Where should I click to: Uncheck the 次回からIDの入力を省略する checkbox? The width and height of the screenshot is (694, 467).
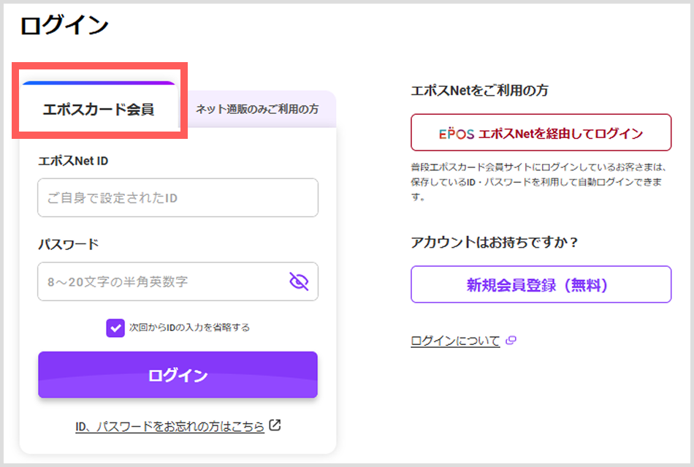tap(115, 327)
